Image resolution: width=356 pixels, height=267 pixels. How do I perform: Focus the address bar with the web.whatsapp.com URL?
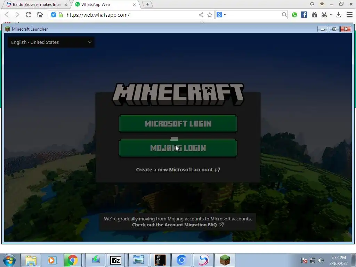pos(132,15)
